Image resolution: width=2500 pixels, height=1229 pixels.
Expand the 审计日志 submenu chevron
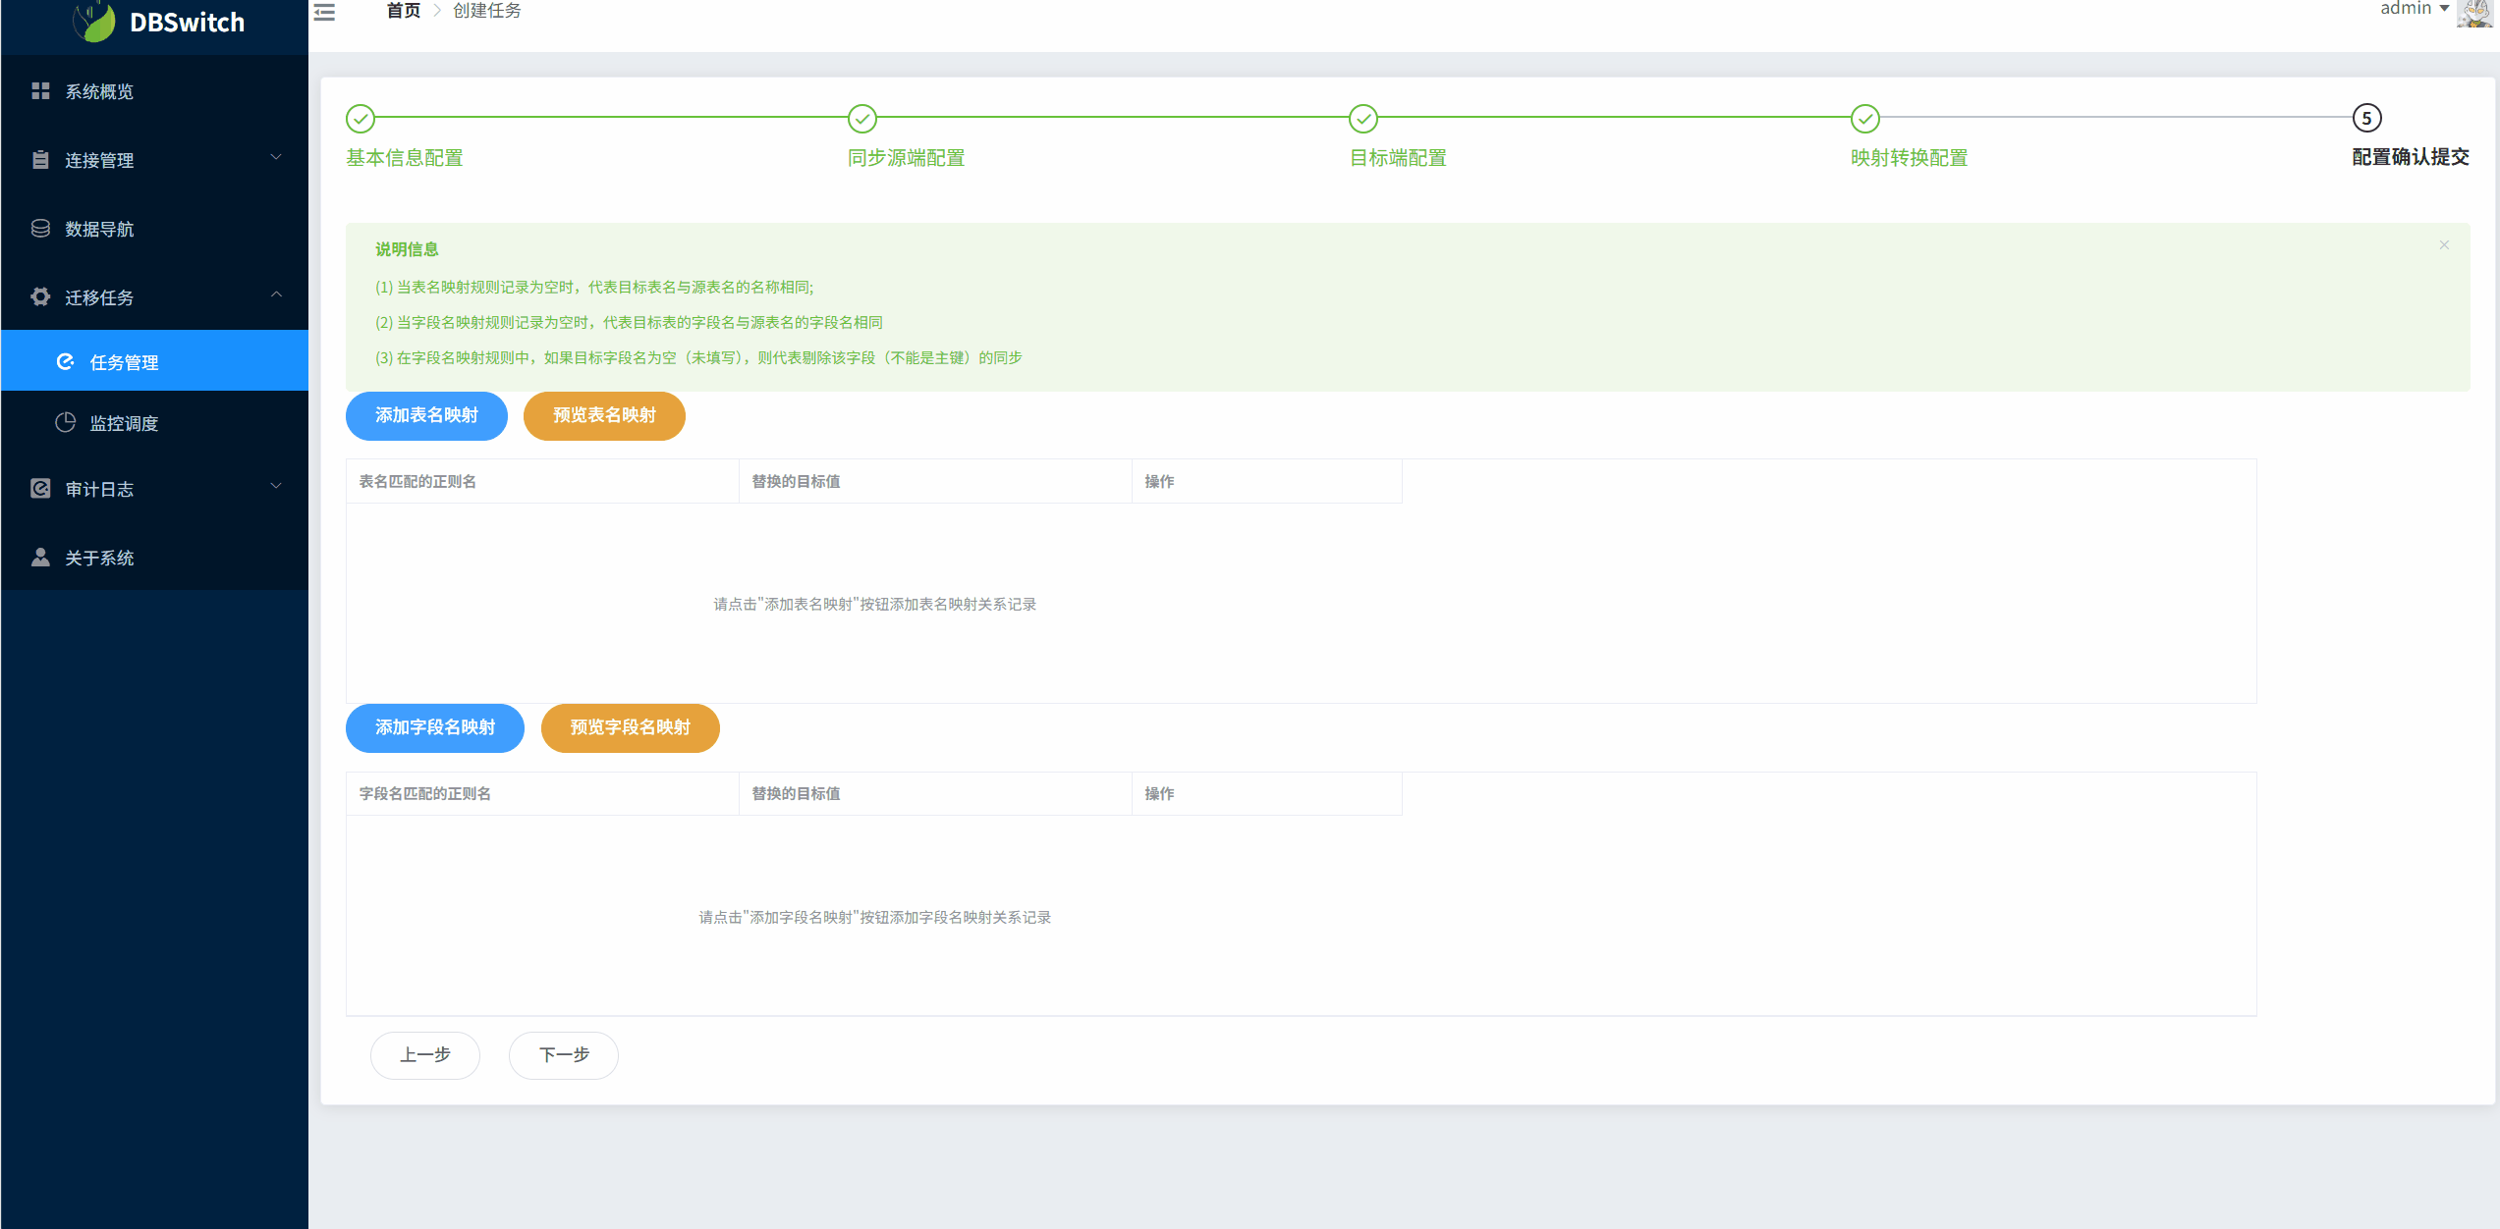(x=276, y=486)
